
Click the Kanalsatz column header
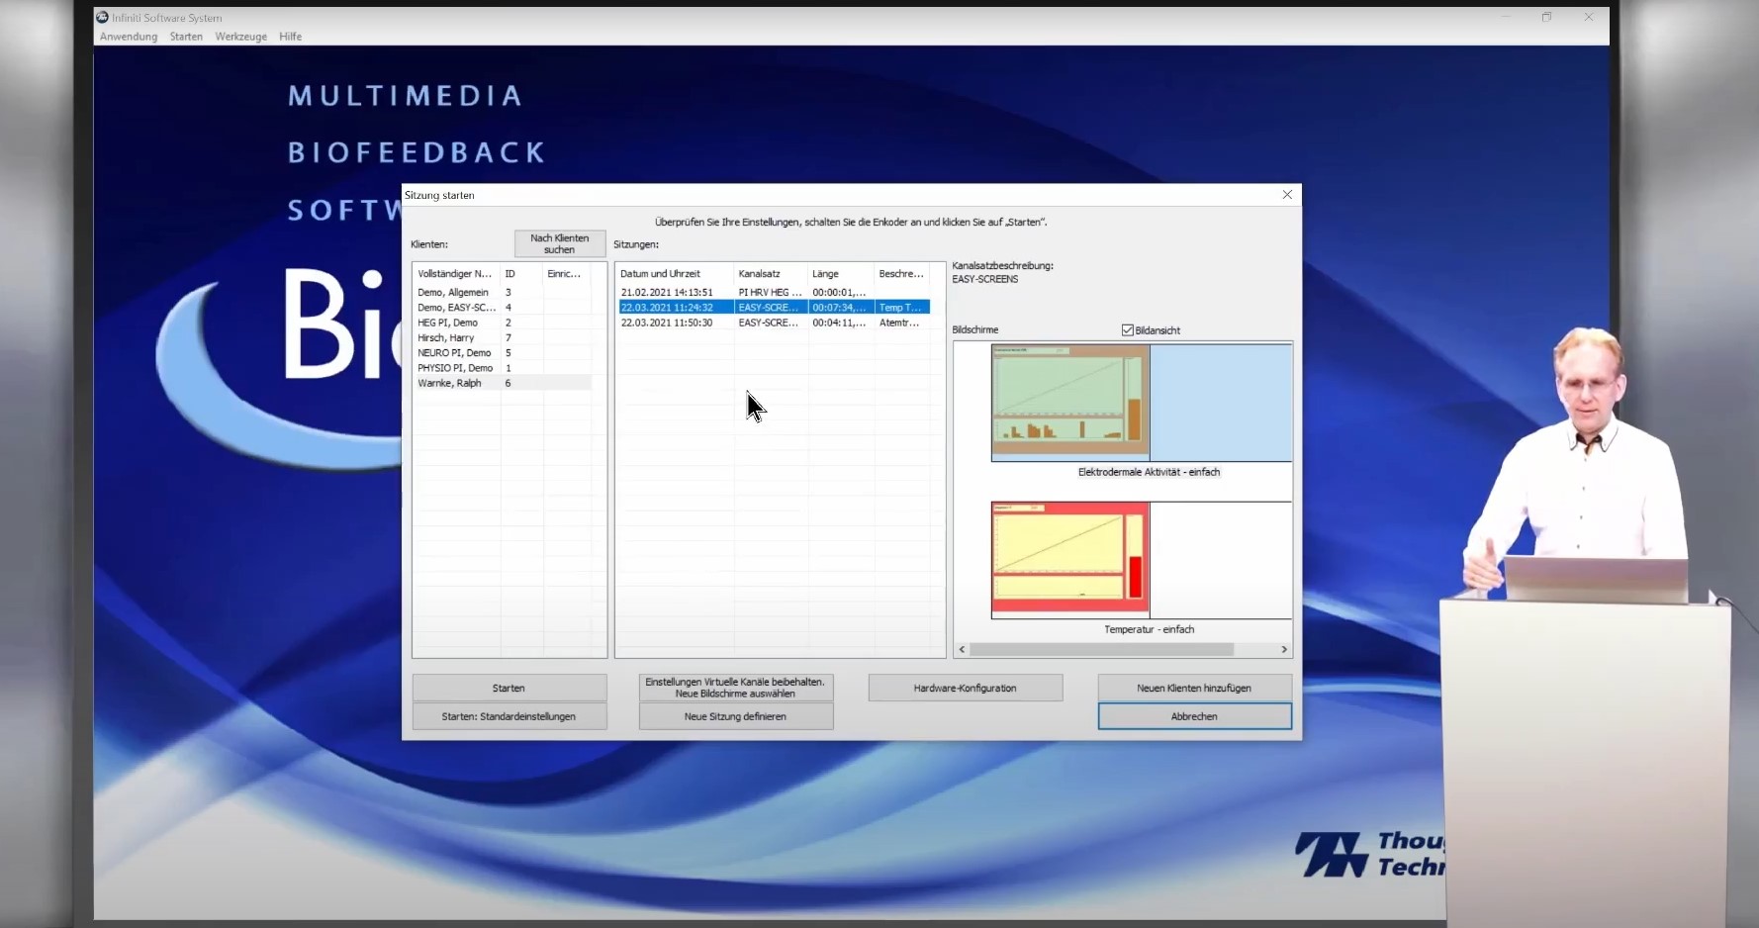[x=771, y=274]
